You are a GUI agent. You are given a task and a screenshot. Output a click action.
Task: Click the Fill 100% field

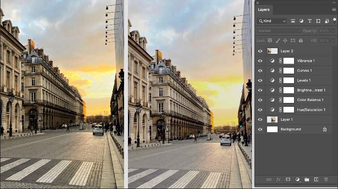tap(324, 40)
